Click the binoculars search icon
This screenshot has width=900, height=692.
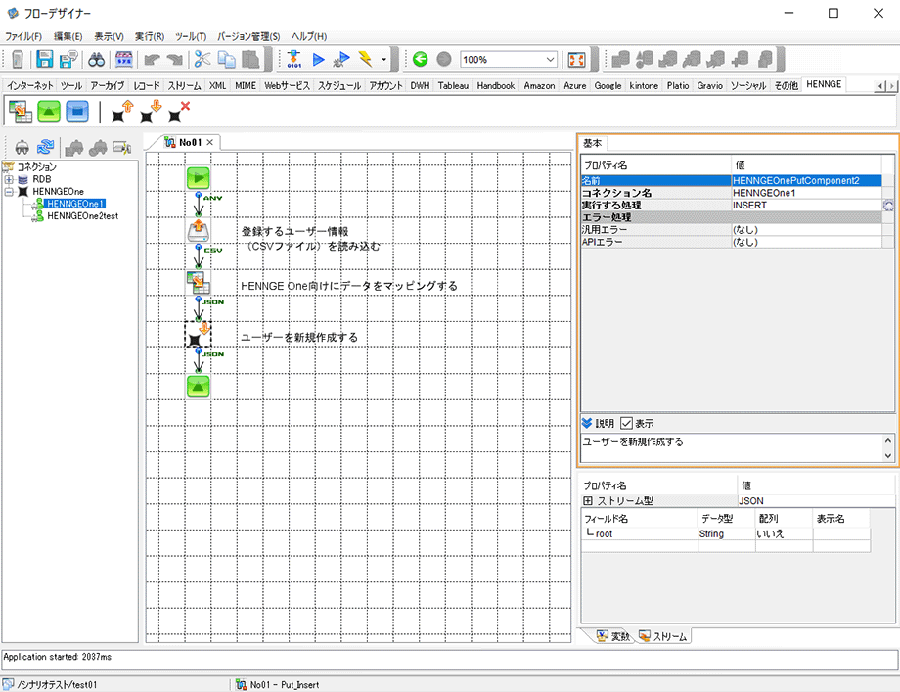tap(96, 59)
